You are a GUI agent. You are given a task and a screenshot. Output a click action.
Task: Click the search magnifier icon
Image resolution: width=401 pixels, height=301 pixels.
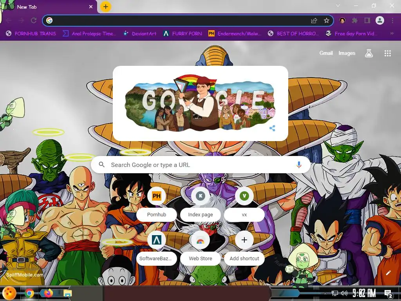pos(101,165)
